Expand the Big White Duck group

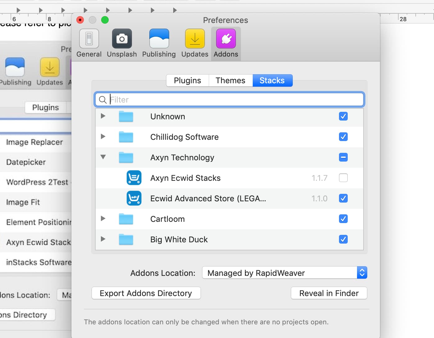click(x=103, y=239)
